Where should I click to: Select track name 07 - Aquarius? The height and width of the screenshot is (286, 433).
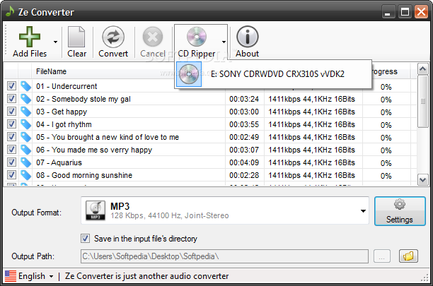coord(59,162)
